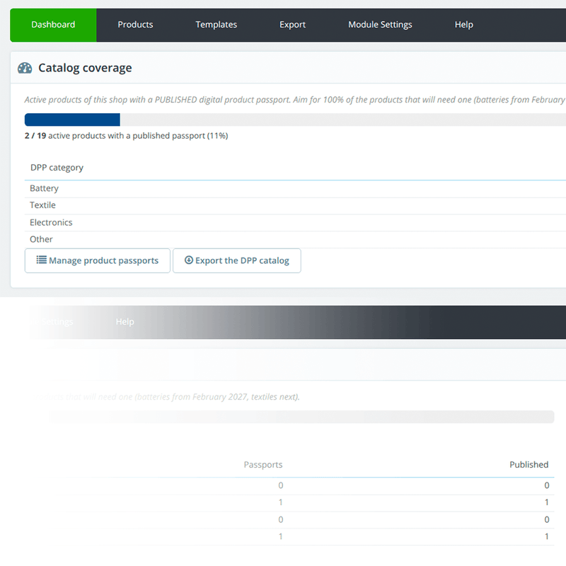Go to the Export tab
Image resolution: width=566 pixels, height=566 pixels.
click(x=292, y=25)
